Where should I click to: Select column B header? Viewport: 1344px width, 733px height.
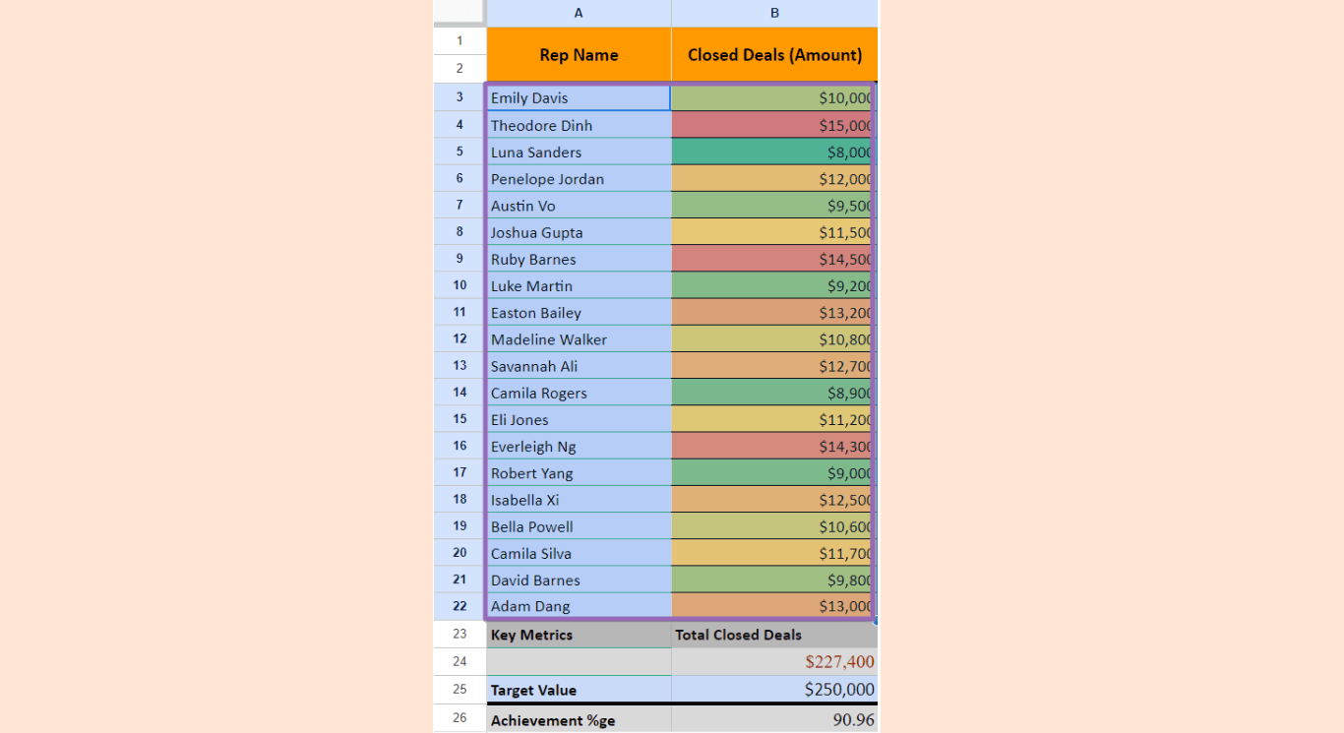774,13
